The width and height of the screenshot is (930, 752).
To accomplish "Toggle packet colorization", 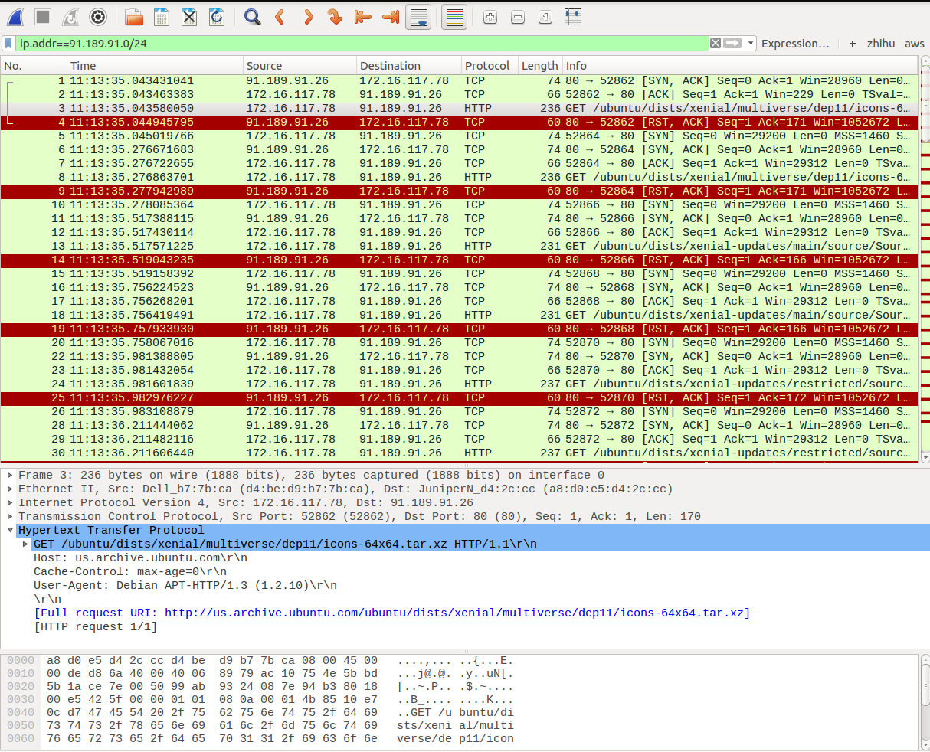I will pyautogui.click(x=454, y=17).
